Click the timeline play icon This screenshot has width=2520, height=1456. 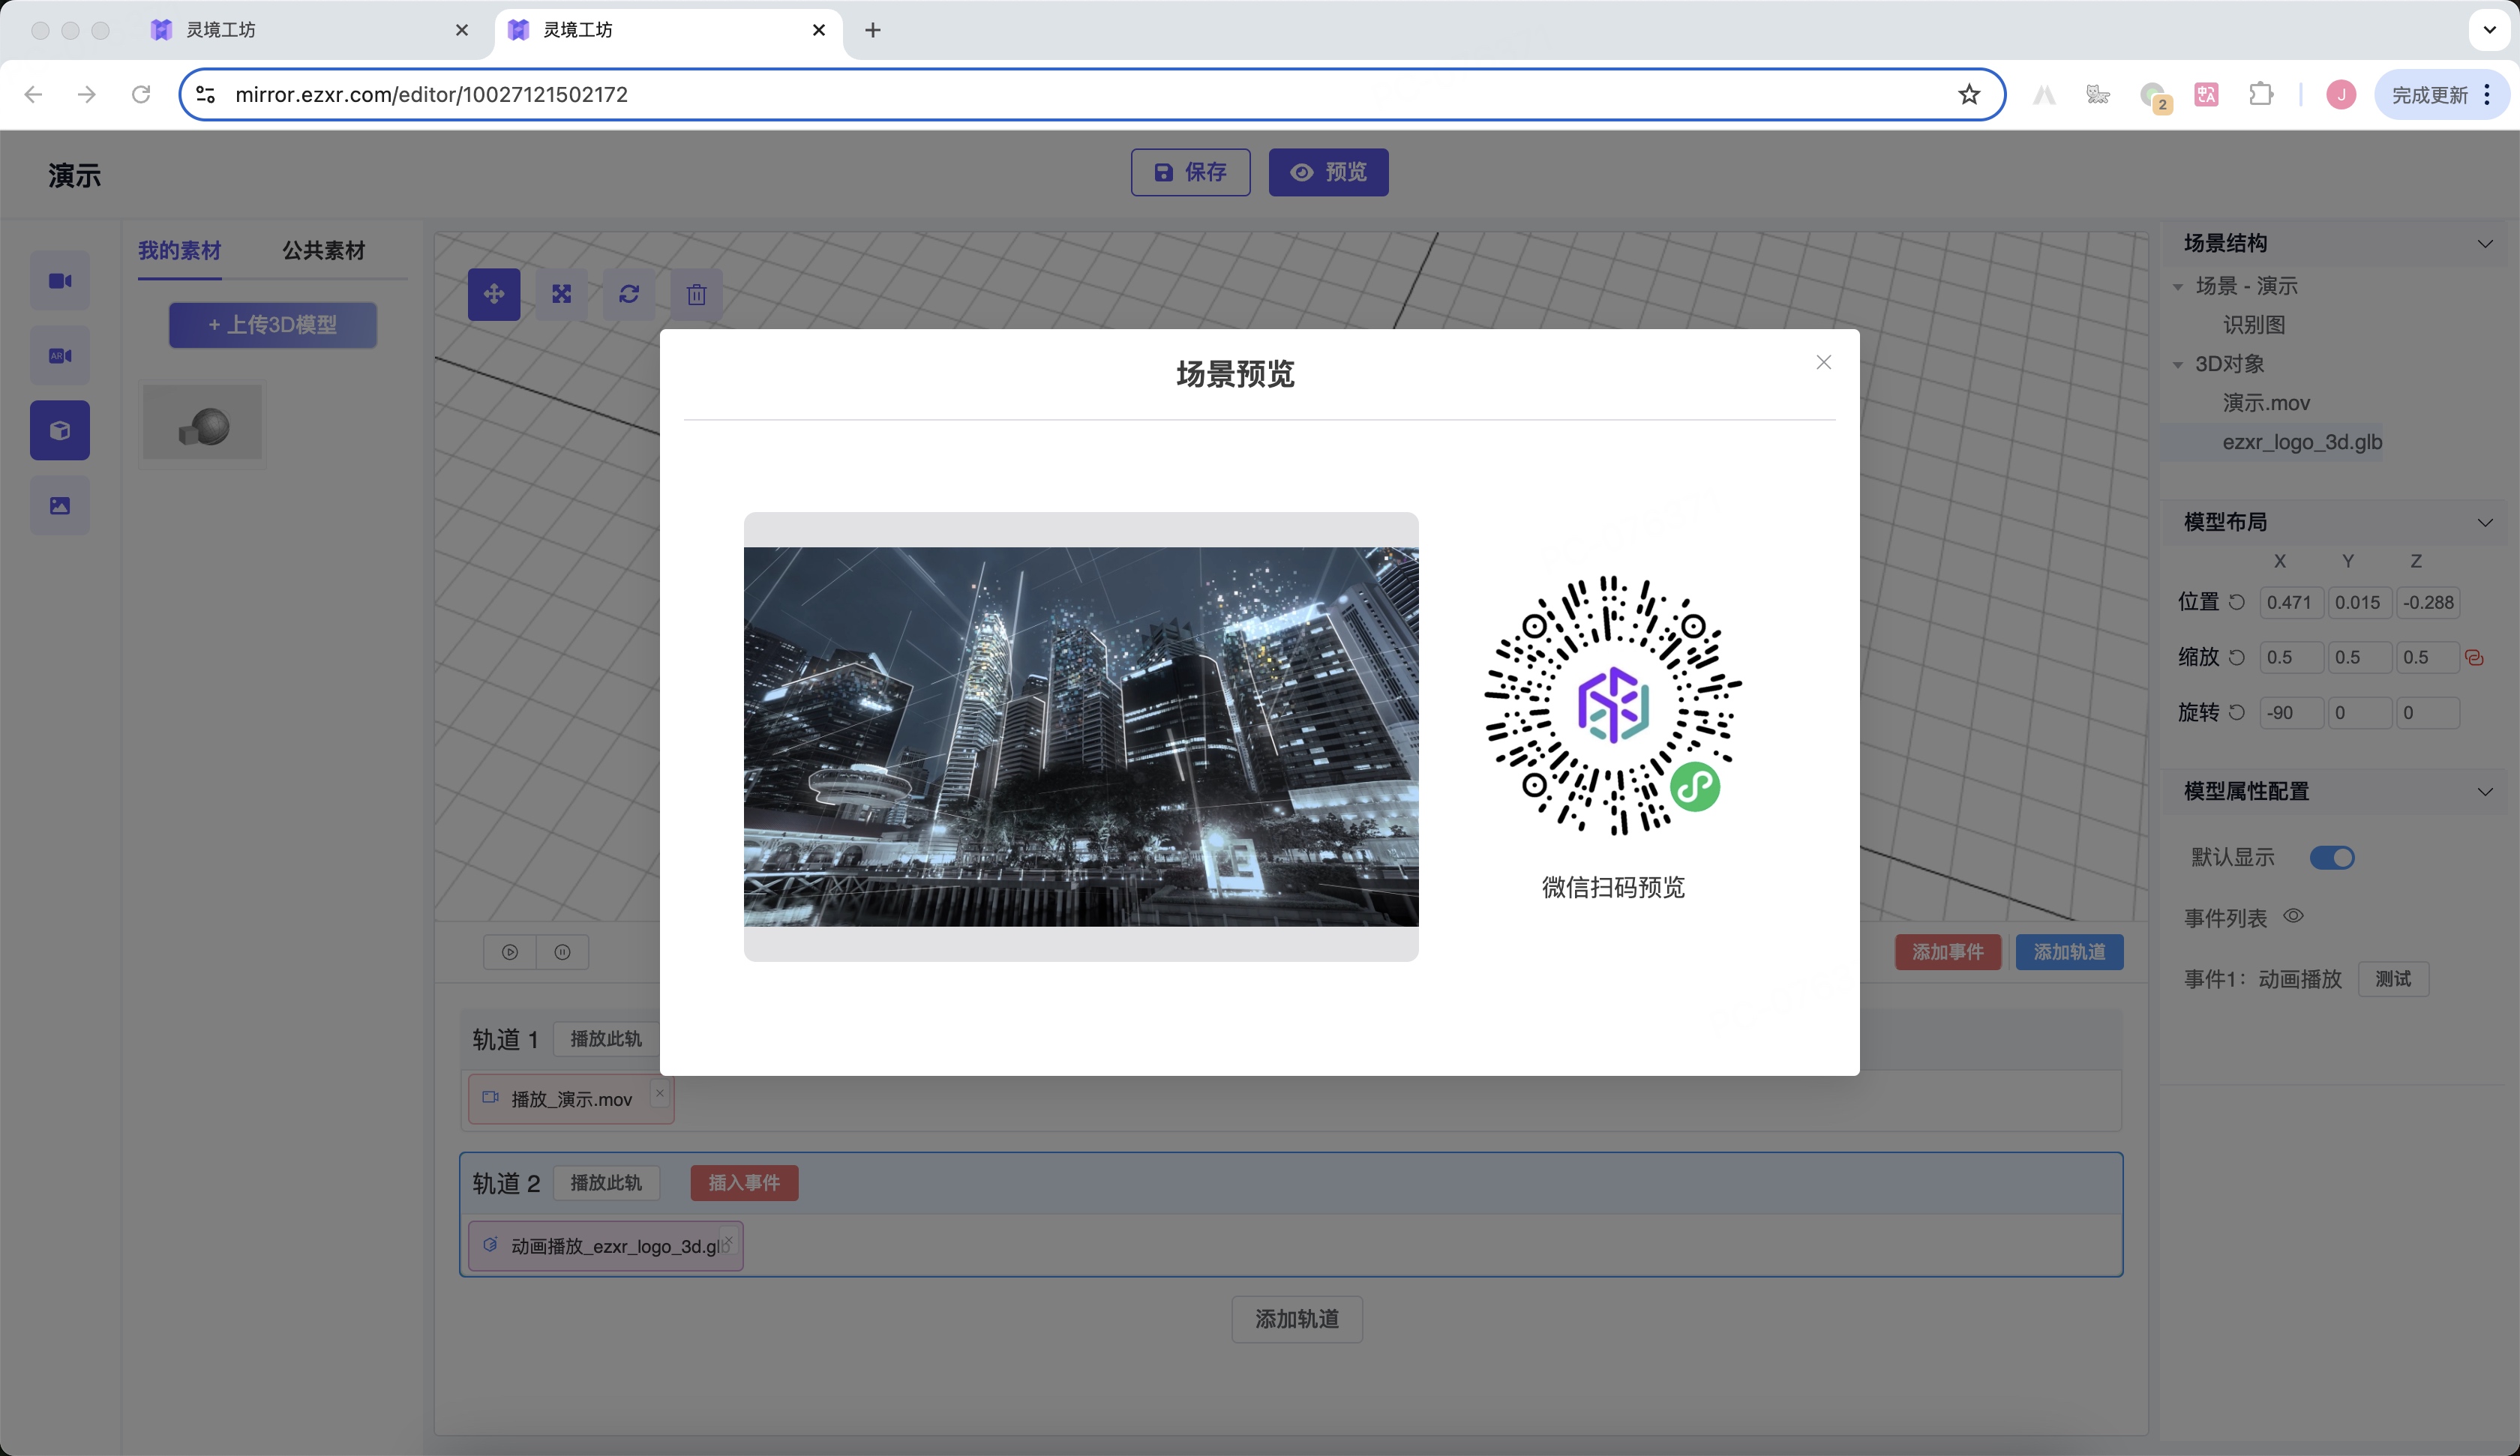pyautogui.click(x=510, y=952)
